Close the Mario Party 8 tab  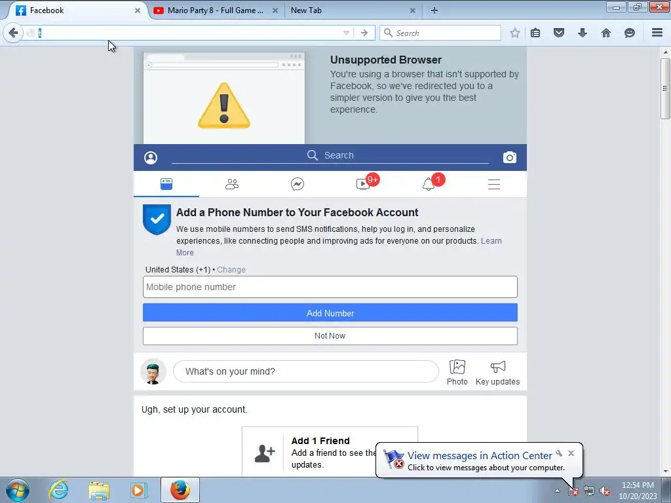tap(275, 10)
